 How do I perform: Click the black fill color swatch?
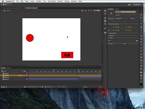tap(141, 84)
